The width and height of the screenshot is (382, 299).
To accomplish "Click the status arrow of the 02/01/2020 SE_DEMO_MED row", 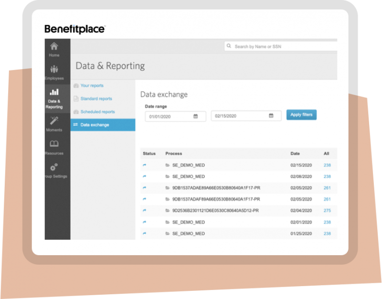I will coord(145,222).
